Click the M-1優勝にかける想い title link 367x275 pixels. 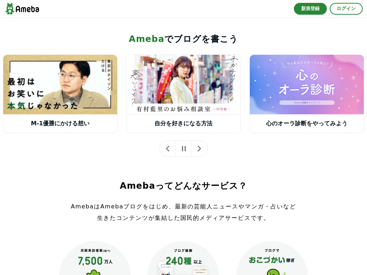tap(60, 123)
